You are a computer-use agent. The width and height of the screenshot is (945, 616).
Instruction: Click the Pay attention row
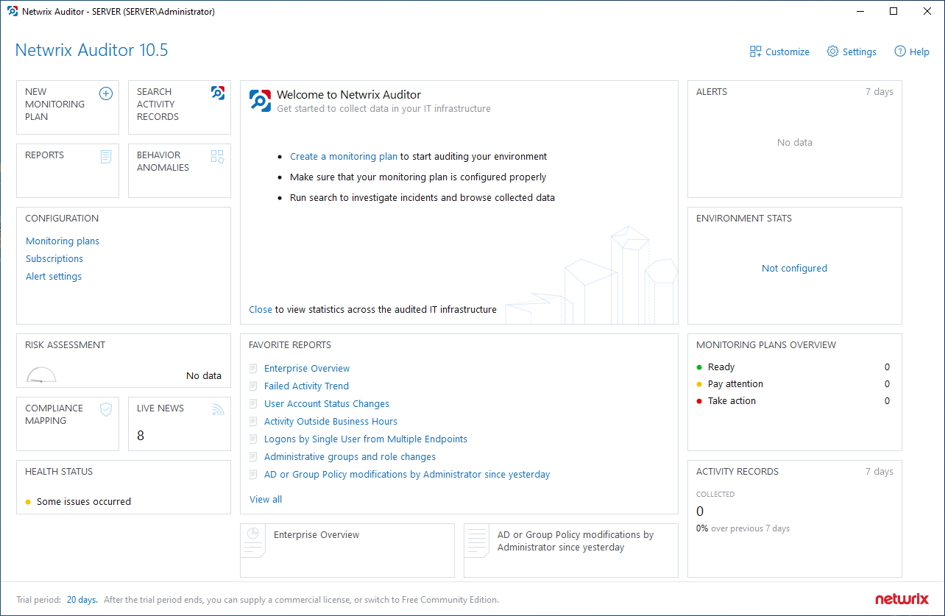(793, 383)
